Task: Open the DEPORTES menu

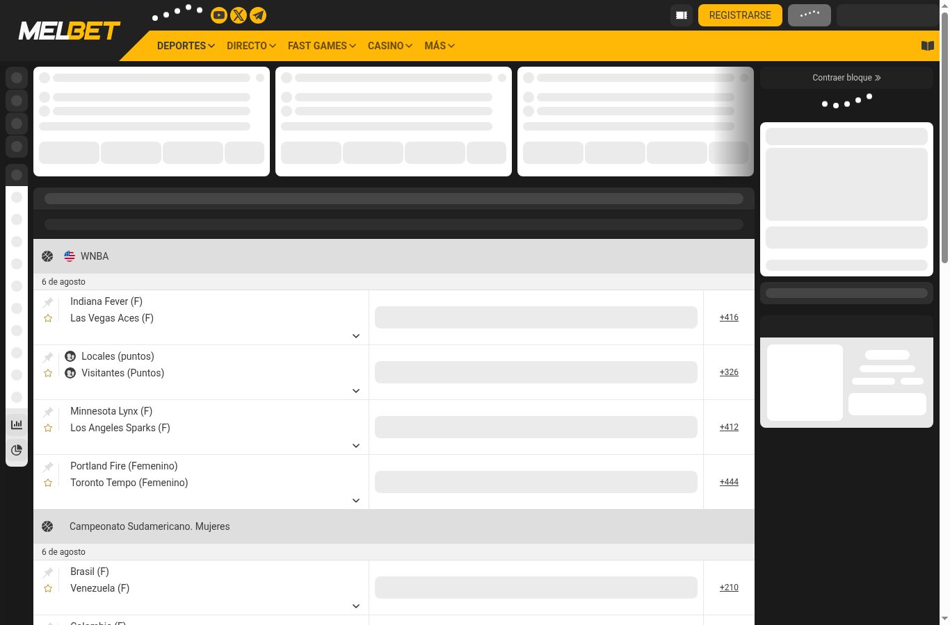Action: click(186, 46)
